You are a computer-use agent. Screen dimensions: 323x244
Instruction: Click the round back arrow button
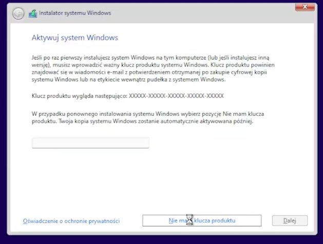18,13
